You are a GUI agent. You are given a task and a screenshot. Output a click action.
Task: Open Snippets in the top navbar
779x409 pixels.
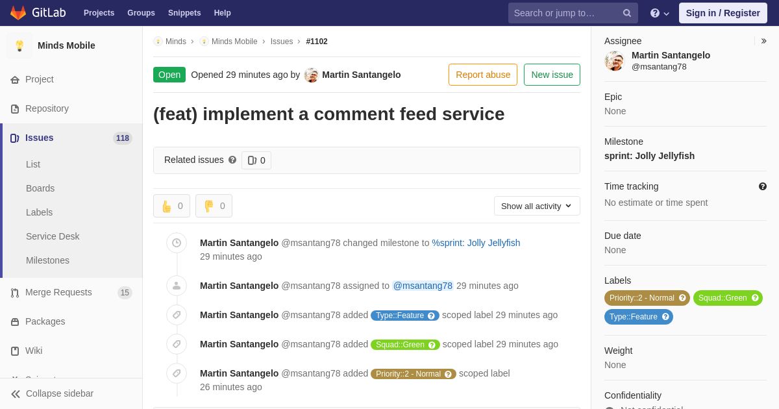point(184,13)
